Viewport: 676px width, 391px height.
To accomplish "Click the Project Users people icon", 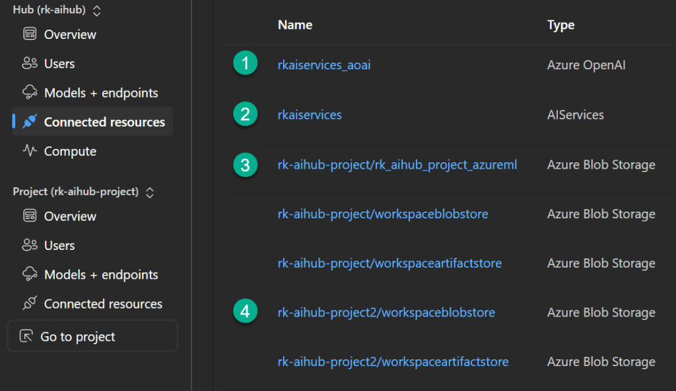I will pos(29,245).
